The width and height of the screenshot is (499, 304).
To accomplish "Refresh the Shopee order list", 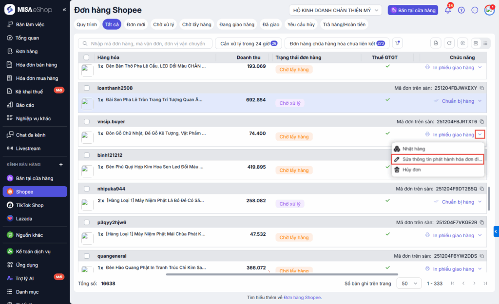I will point(449,43).
